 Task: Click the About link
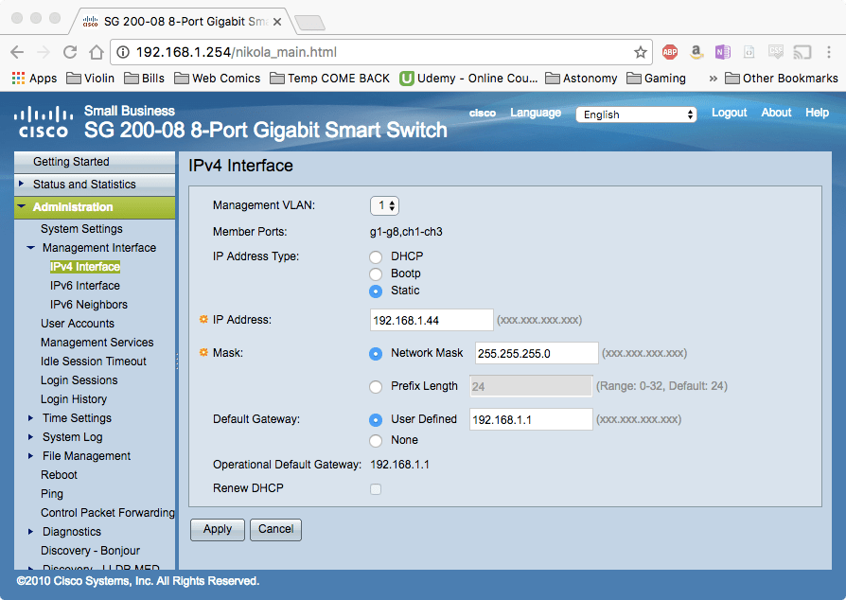click(776, 113)
